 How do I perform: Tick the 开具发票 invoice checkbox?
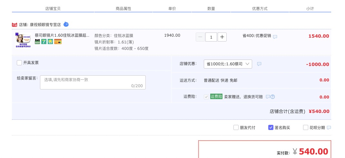(x=19, y=63)
